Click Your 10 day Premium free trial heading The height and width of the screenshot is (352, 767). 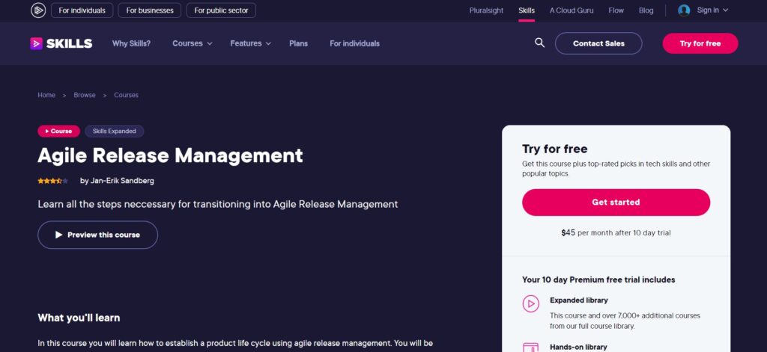click(598, 280)
